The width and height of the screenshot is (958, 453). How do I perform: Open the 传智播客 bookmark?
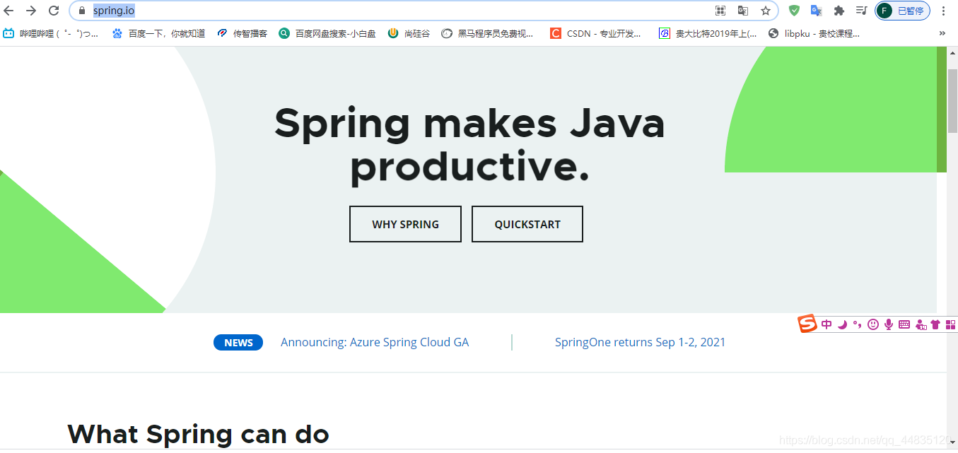click(x=242, y=33)
